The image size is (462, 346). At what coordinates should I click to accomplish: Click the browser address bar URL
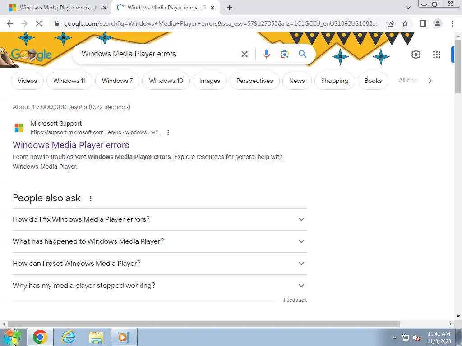(x=220, y=23)
